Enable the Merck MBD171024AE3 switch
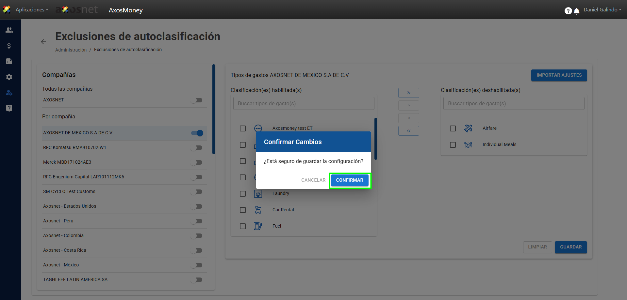This screenshot has height=300, width=627. (197, 162)
